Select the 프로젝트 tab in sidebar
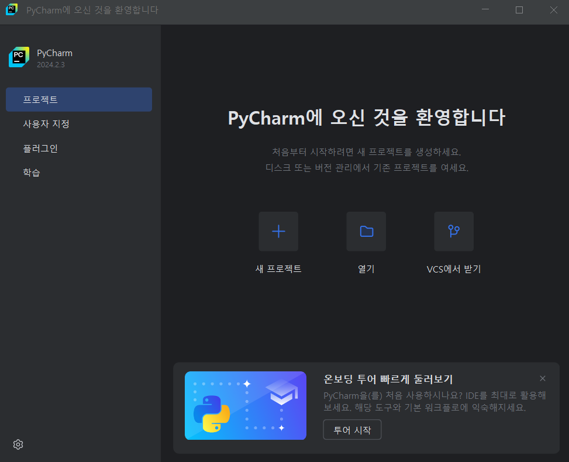Screen dimensions: 569x462 tap(79, 99)
